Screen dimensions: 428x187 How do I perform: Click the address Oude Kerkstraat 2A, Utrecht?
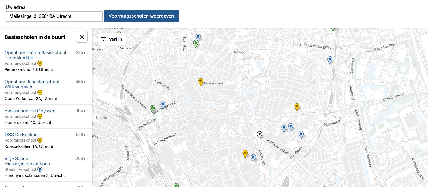(31, 99)
